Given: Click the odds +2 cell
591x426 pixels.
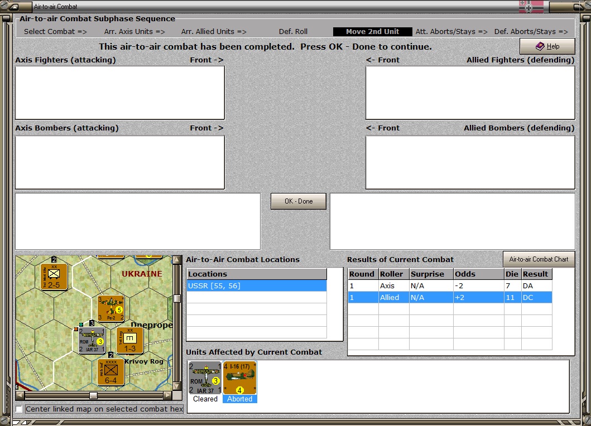Looking at the screenshot, I should pyautogui.click(x=479, y=298).
